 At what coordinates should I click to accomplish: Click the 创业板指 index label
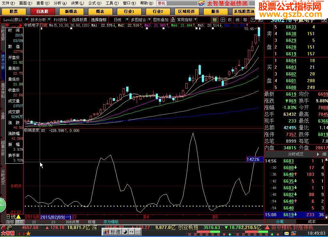188,227
